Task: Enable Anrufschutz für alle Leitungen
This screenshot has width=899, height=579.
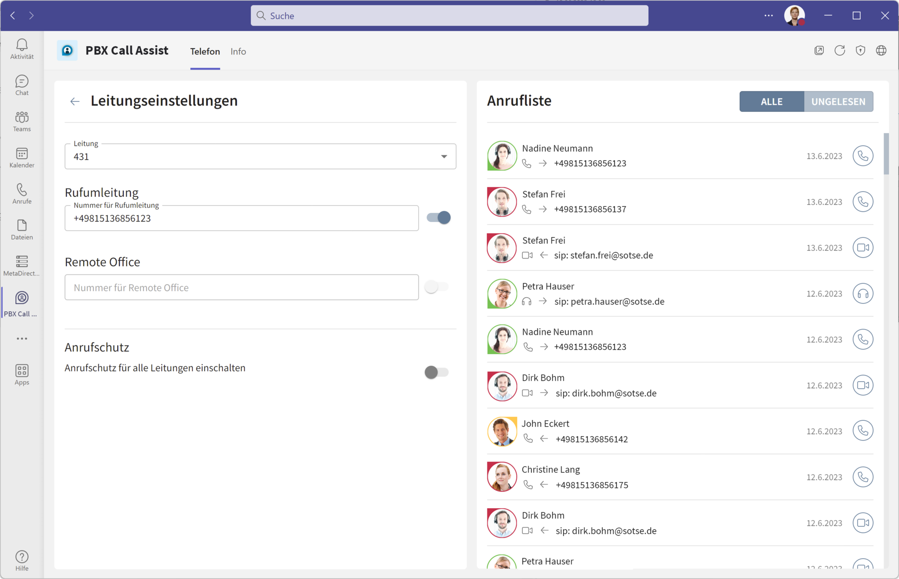Action: pos(436,372)
